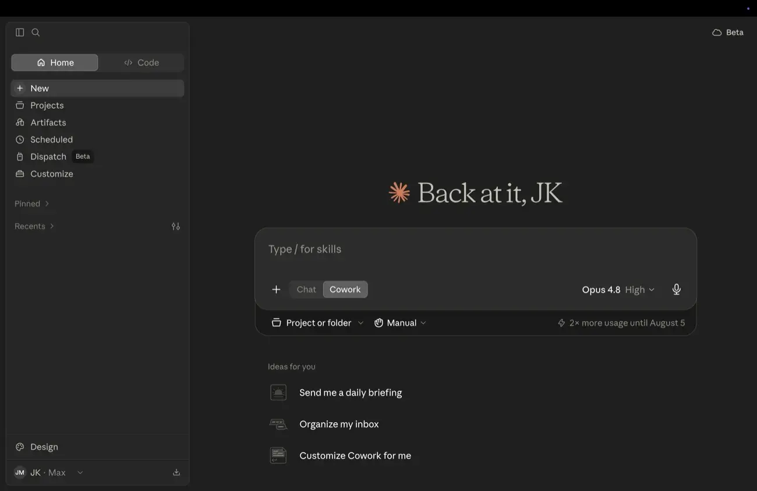This screenshot has width=757, height=491.
Task: Open Artifacts from the sidebar
Action: 97,122
